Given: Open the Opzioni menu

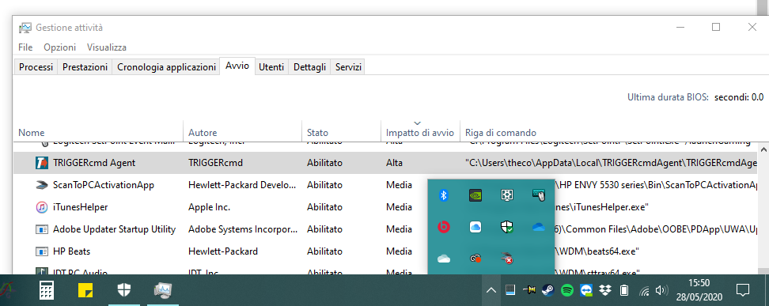Looking at the screenshot, I should [60, 47].
